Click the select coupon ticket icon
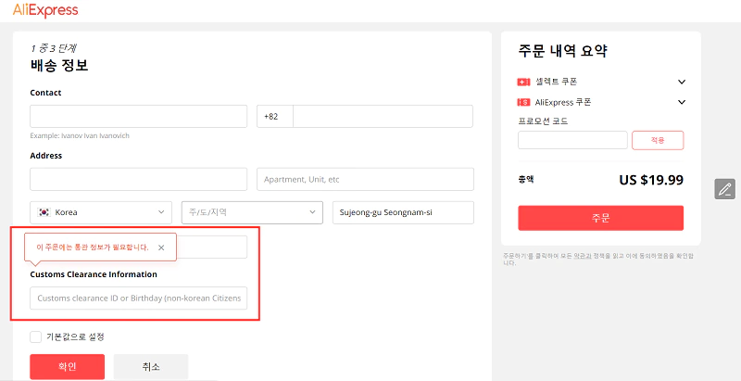Image resolution: width=741 pixels, height=381 pixels. [x=524, y=83]
